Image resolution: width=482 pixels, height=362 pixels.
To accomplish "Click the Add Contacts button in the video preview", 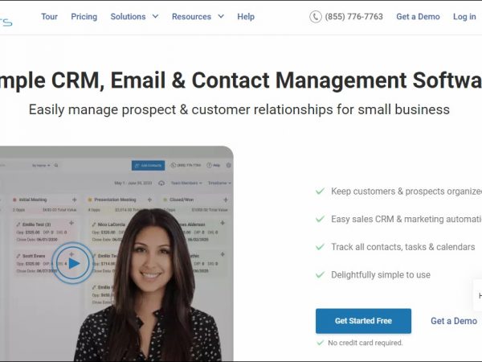I will (x=148, y=165).
